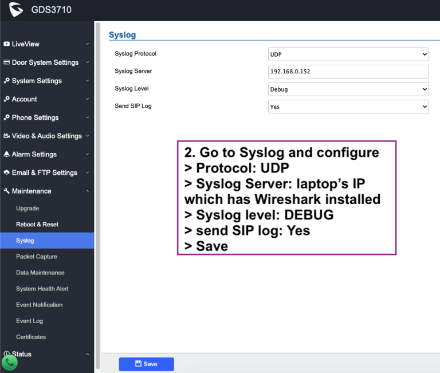Click the green phone call icon

(x=10, y=362)
